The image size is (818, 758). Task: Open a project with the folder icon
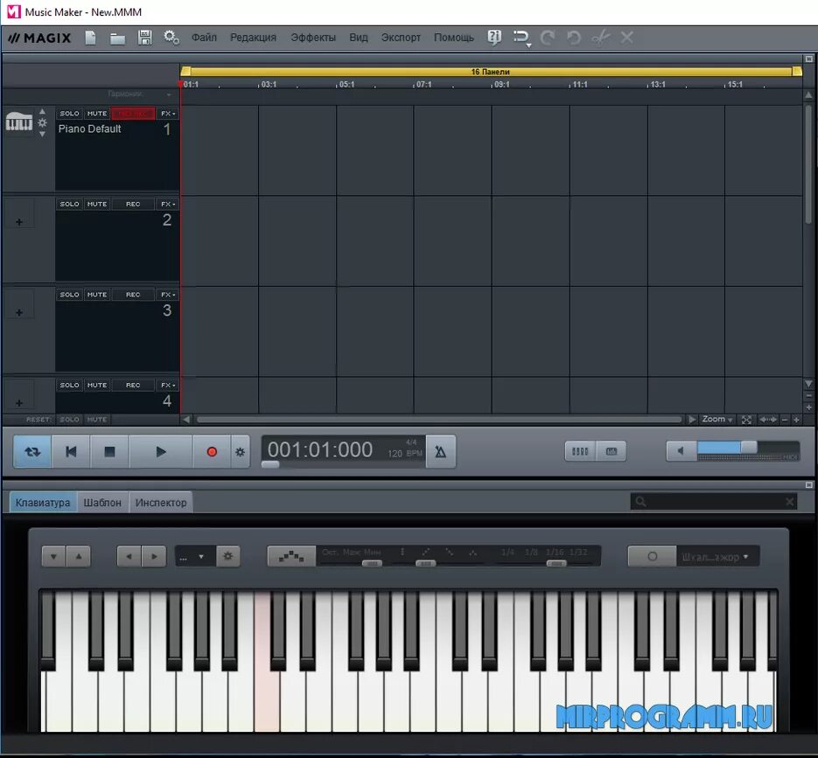tap(117, 38)
